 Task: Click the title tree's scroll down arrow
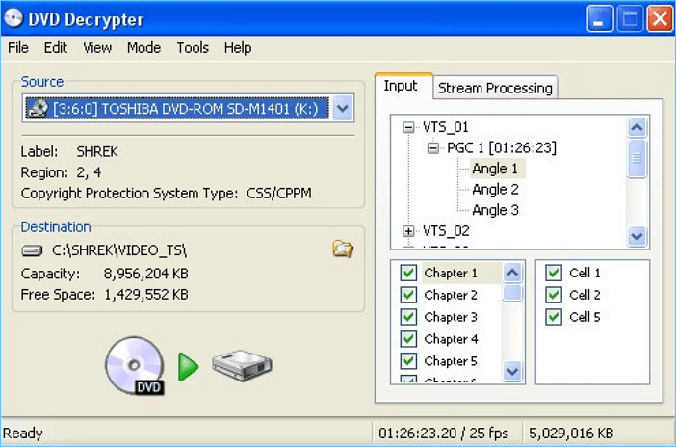coord(637,236)
